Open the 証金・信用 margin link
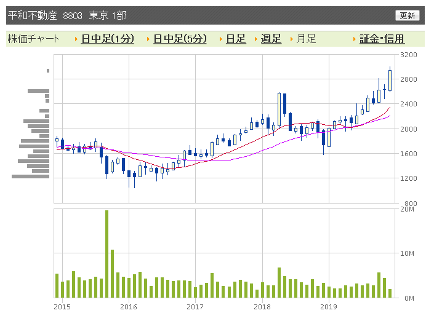The height and width of the screenshot is (321, 434). point(382,39)
